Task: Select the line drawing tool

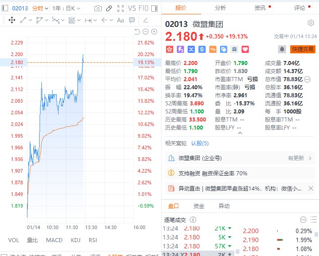Action: pos(23,20)
